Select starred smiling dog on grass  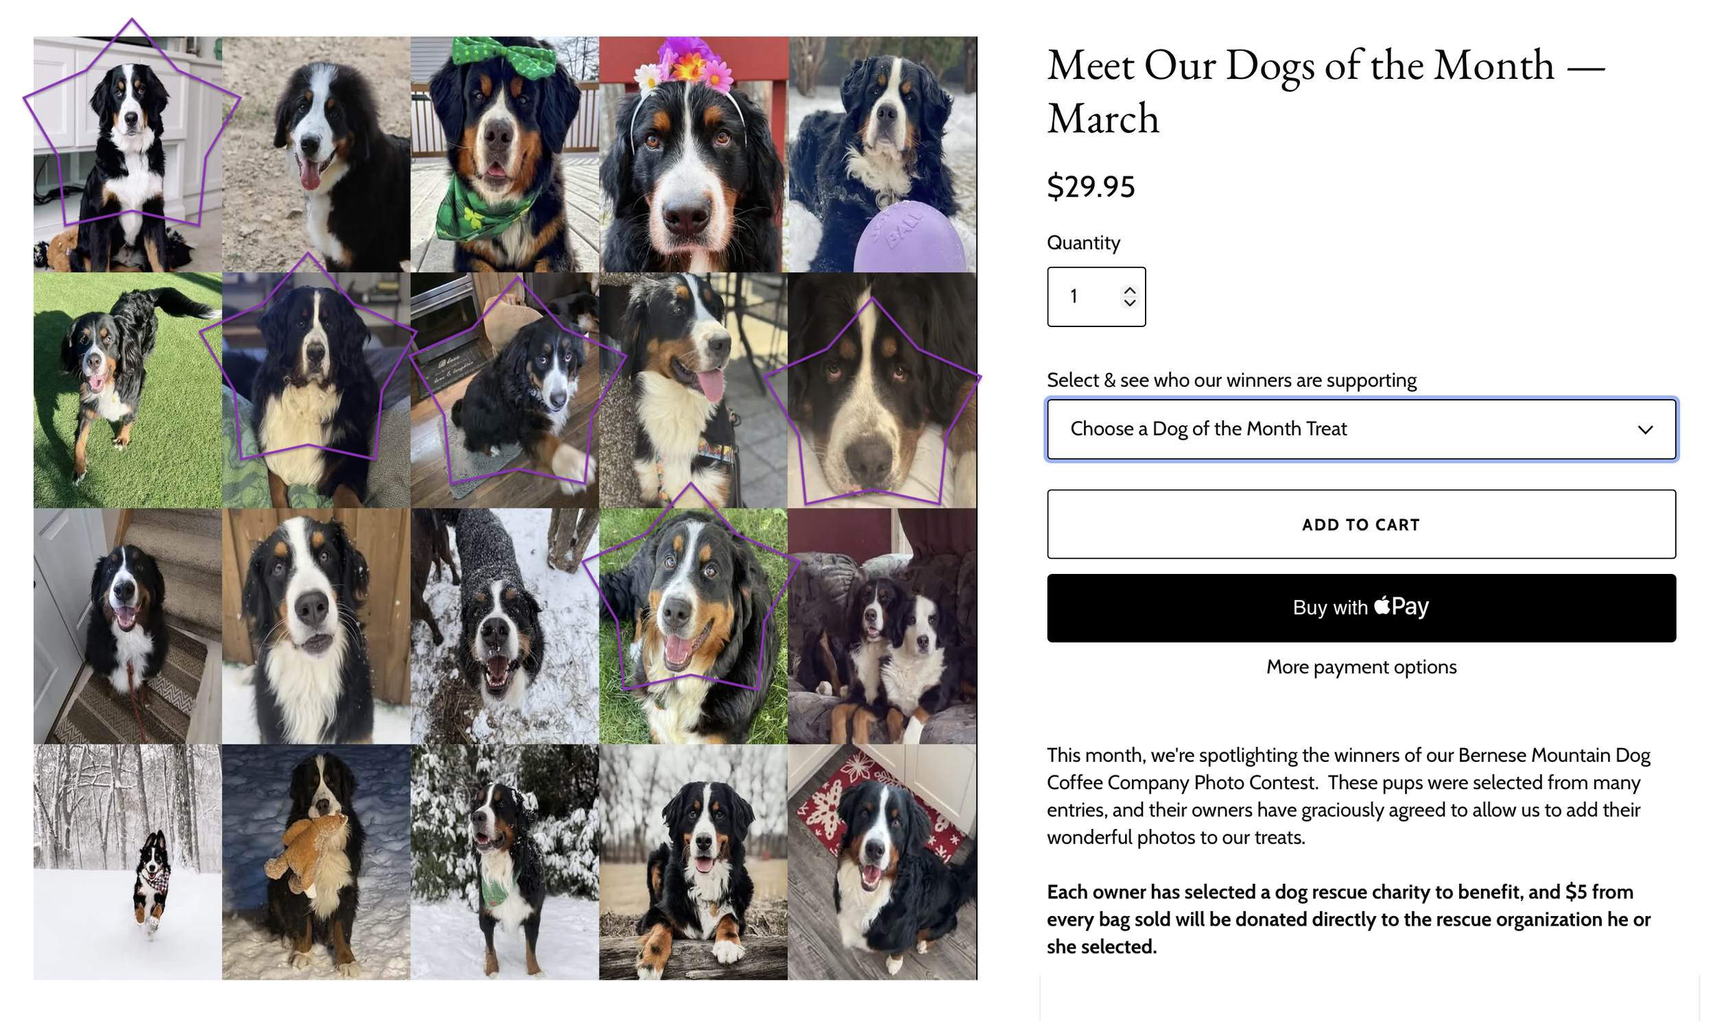(x=693, y=626)
